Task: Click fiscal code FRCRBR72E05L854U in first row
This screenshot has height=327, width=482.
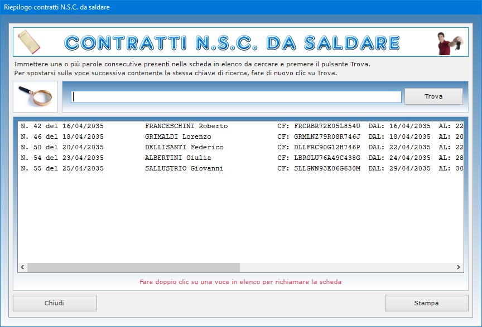Action: click(327, 126)
